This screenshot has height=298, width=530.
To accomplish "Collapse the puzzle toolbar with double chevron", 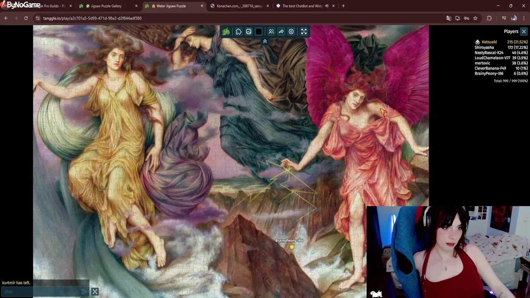I will pos(265,41).
